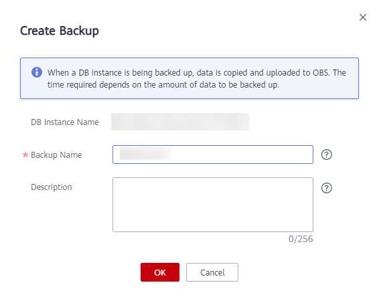Open help tooltip for Backup Name
The height and width of the screenshot is (301, 379).
pyautogui.click(x=327, y=155)
